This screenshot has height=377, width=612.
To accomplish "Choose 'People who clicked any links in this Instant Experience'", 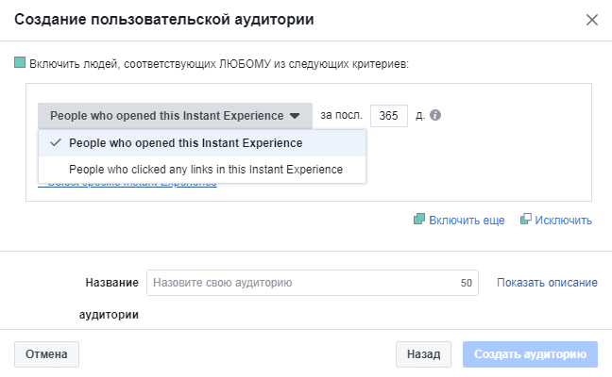I will (202, 170).
